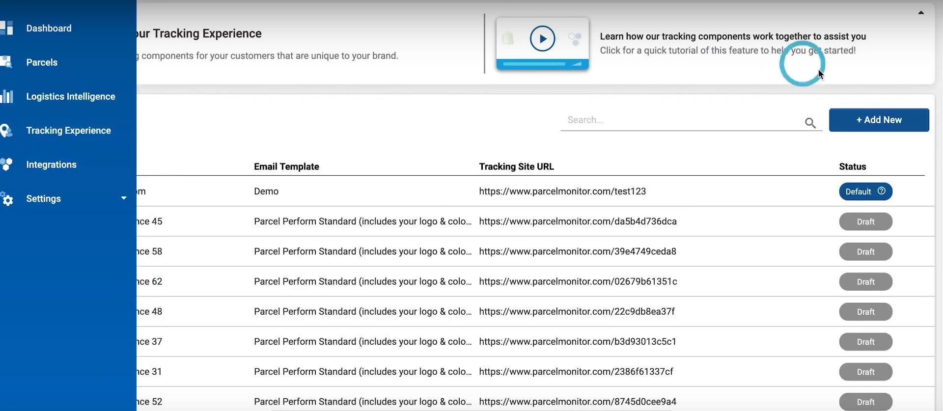Click the search magnifier icon

pyautogui.click(x=810, y=123)
